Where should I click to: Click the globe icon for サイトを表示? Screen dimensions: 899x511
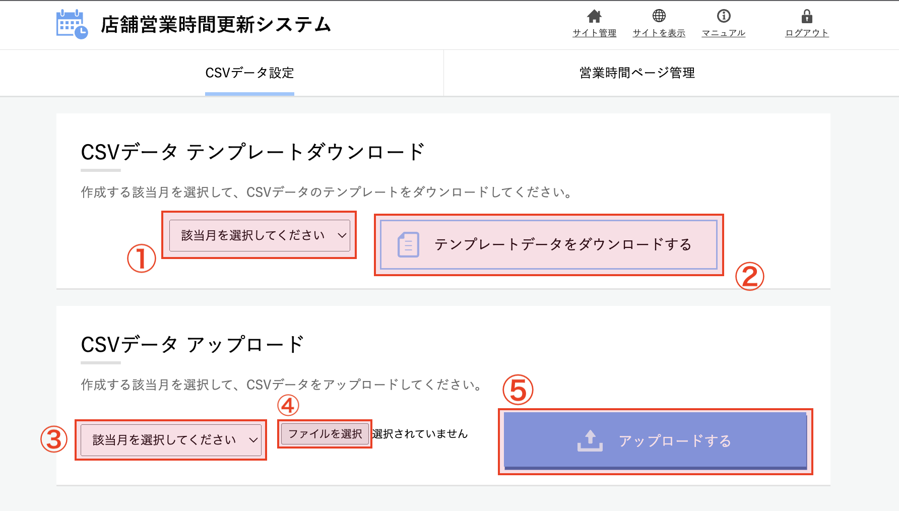pos(659,16)
